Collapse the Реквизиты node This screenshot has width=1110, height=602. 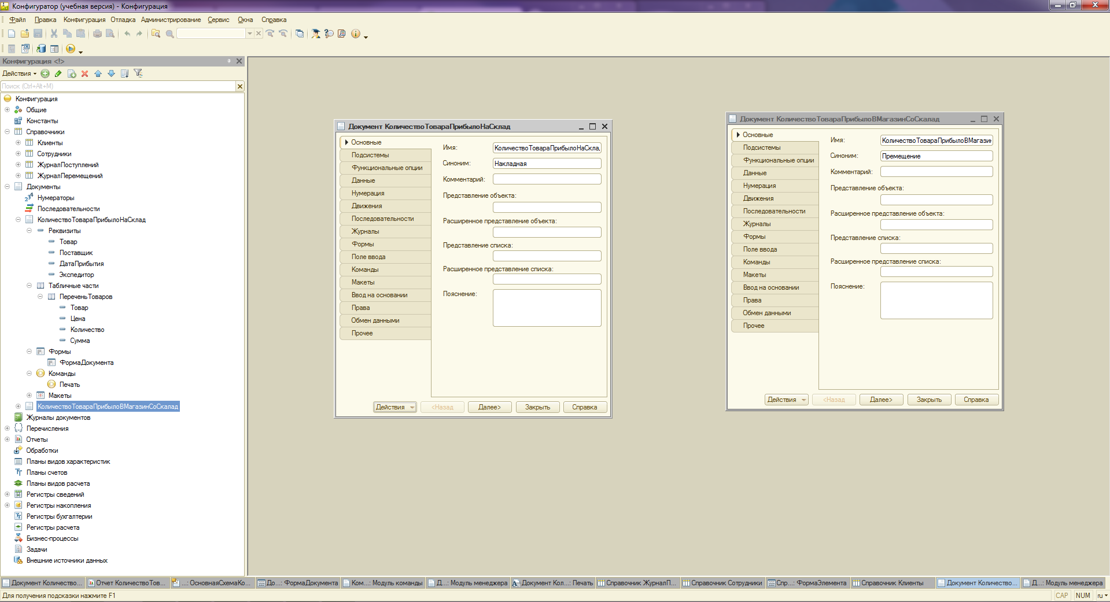click(29, 231)
